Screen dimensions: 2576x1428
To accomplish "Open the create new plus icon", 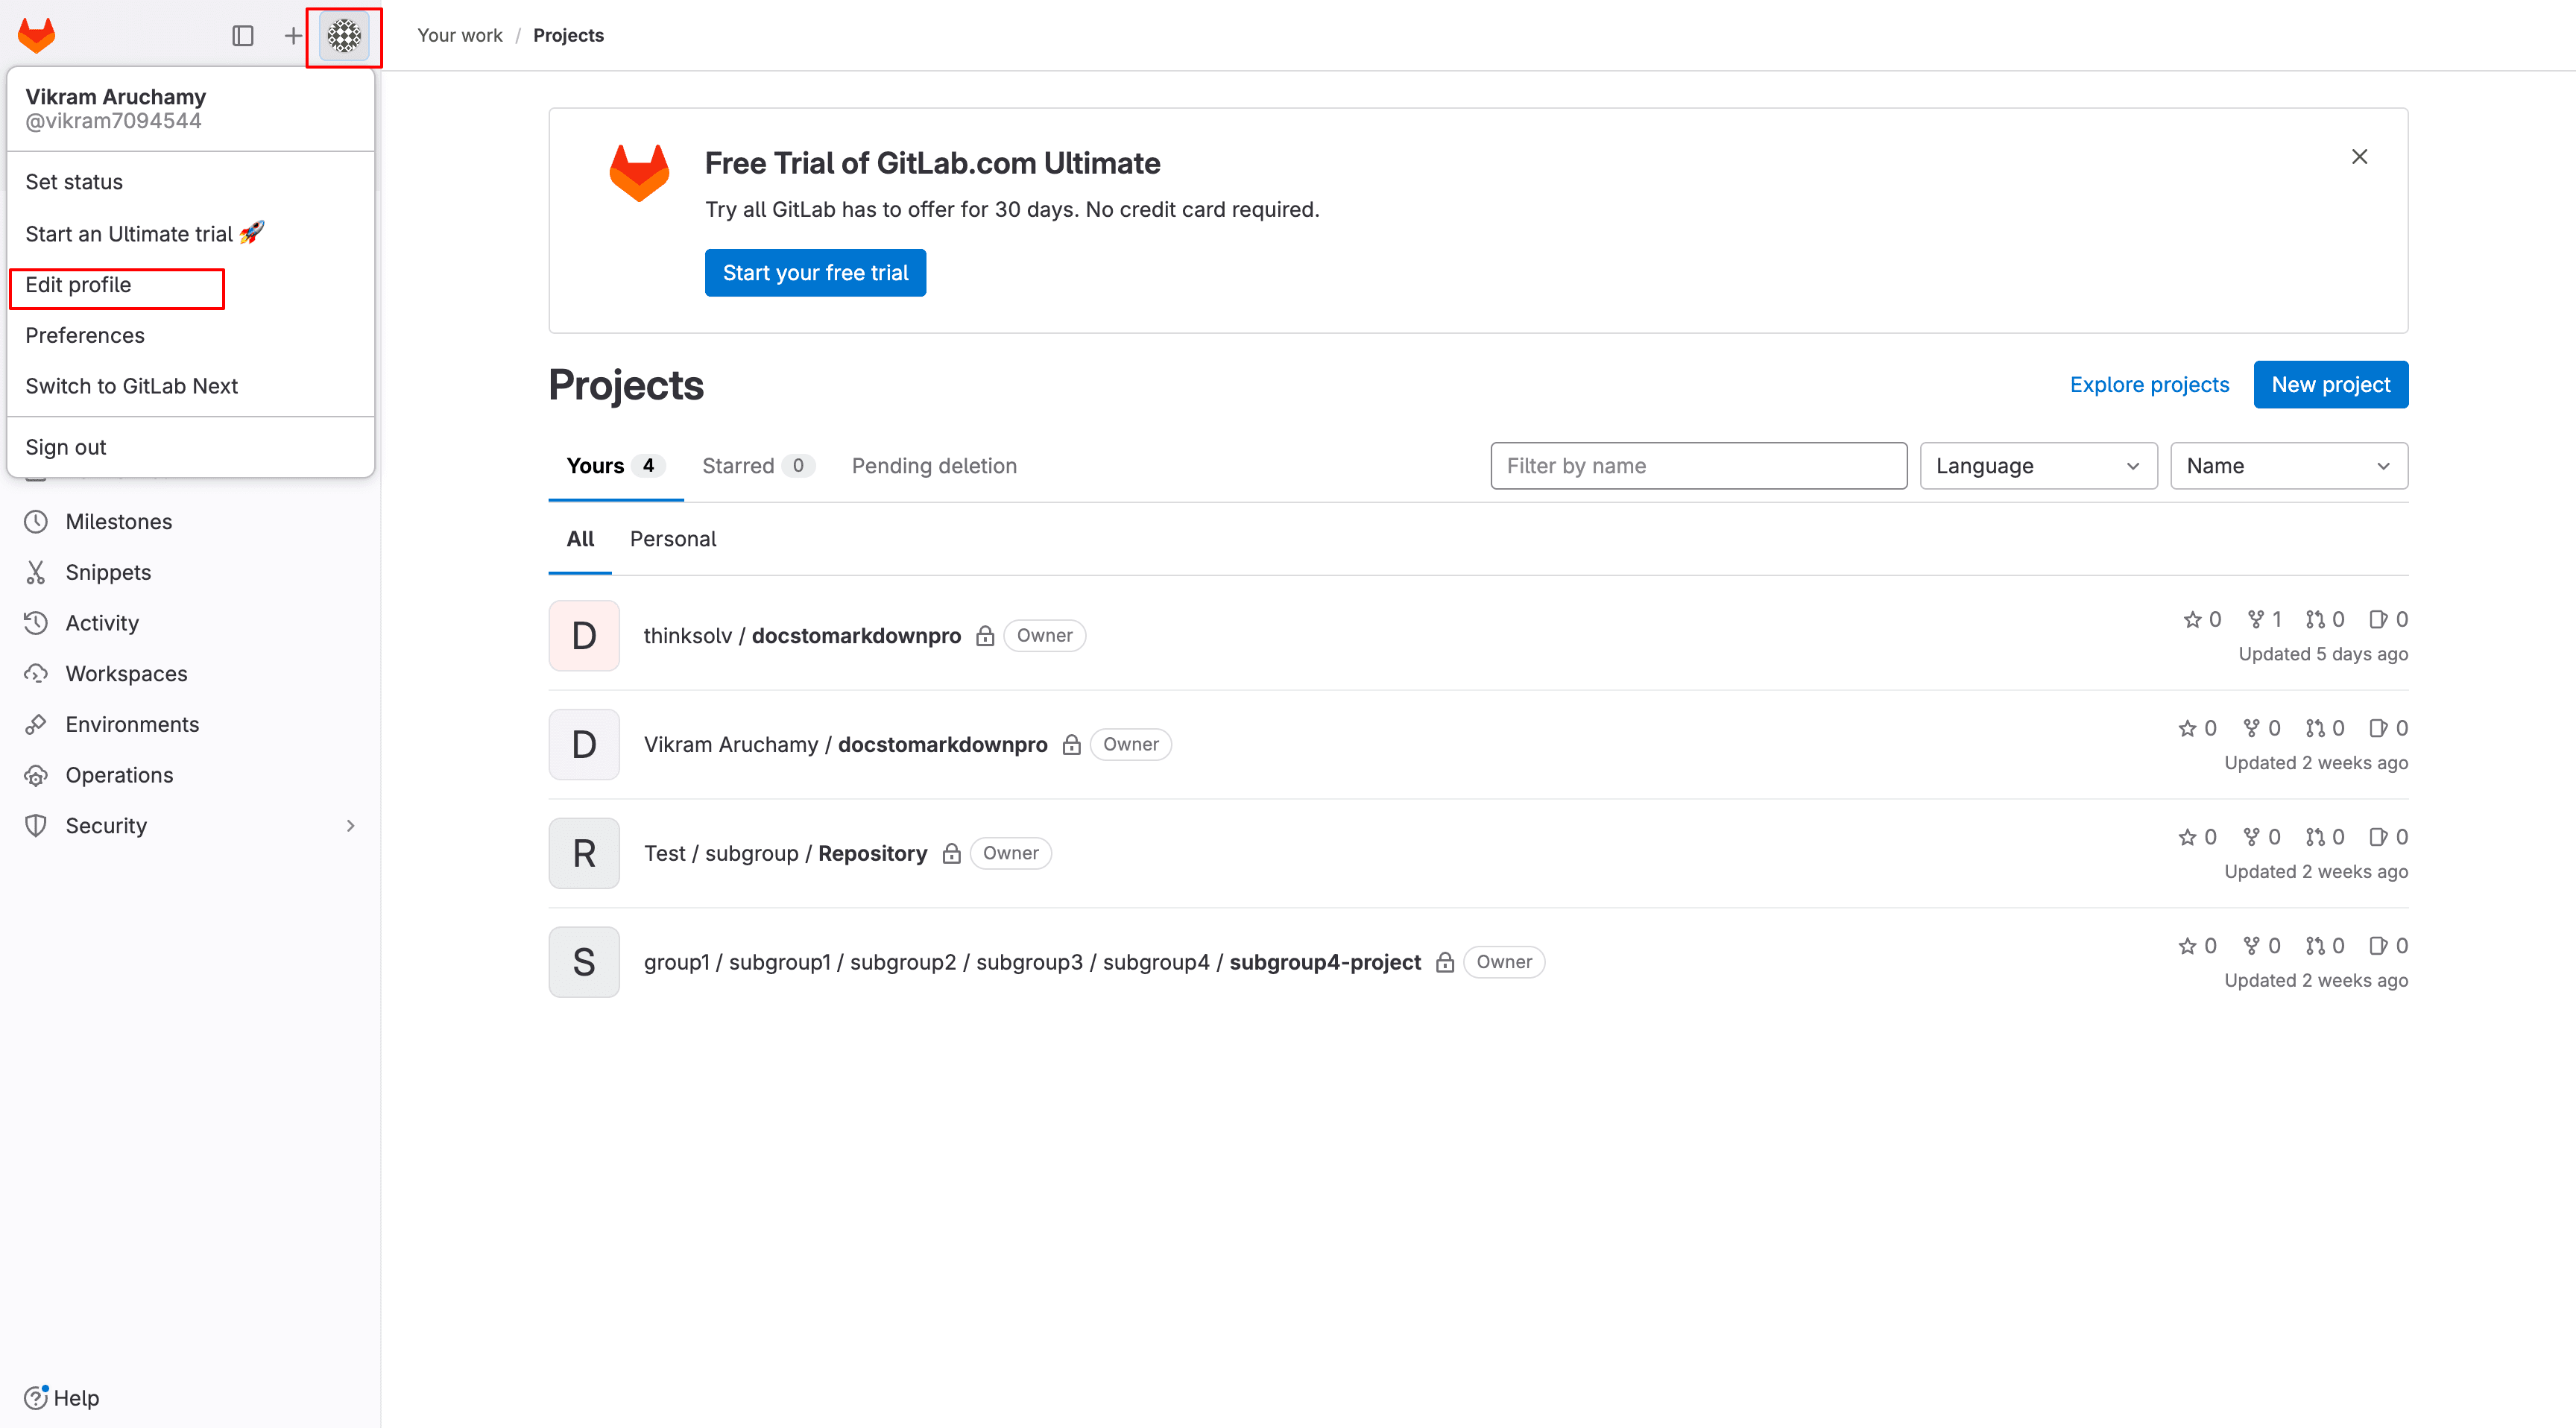I will coord(292,36).
